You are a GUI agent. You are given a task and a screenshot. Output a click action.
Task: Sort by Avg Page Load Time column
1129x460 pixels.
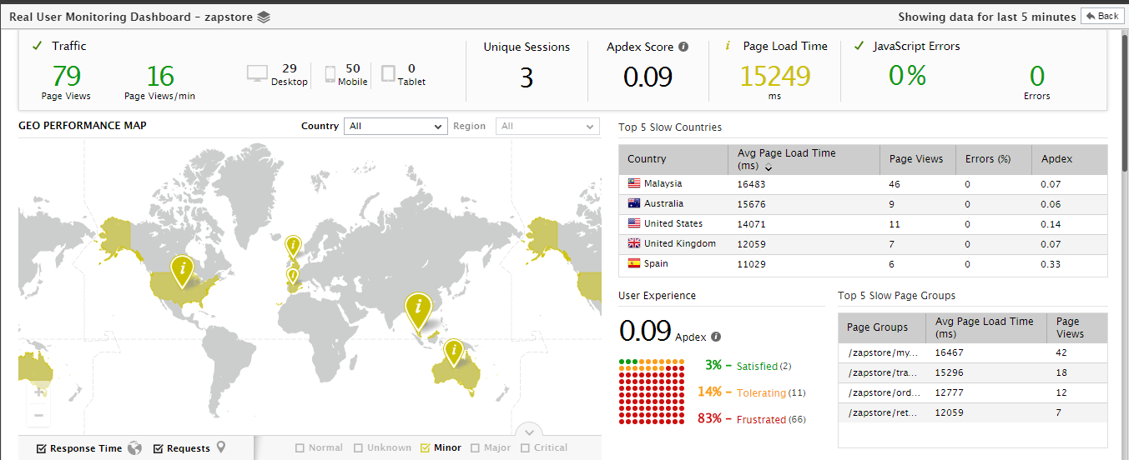[x=803, y=158]
